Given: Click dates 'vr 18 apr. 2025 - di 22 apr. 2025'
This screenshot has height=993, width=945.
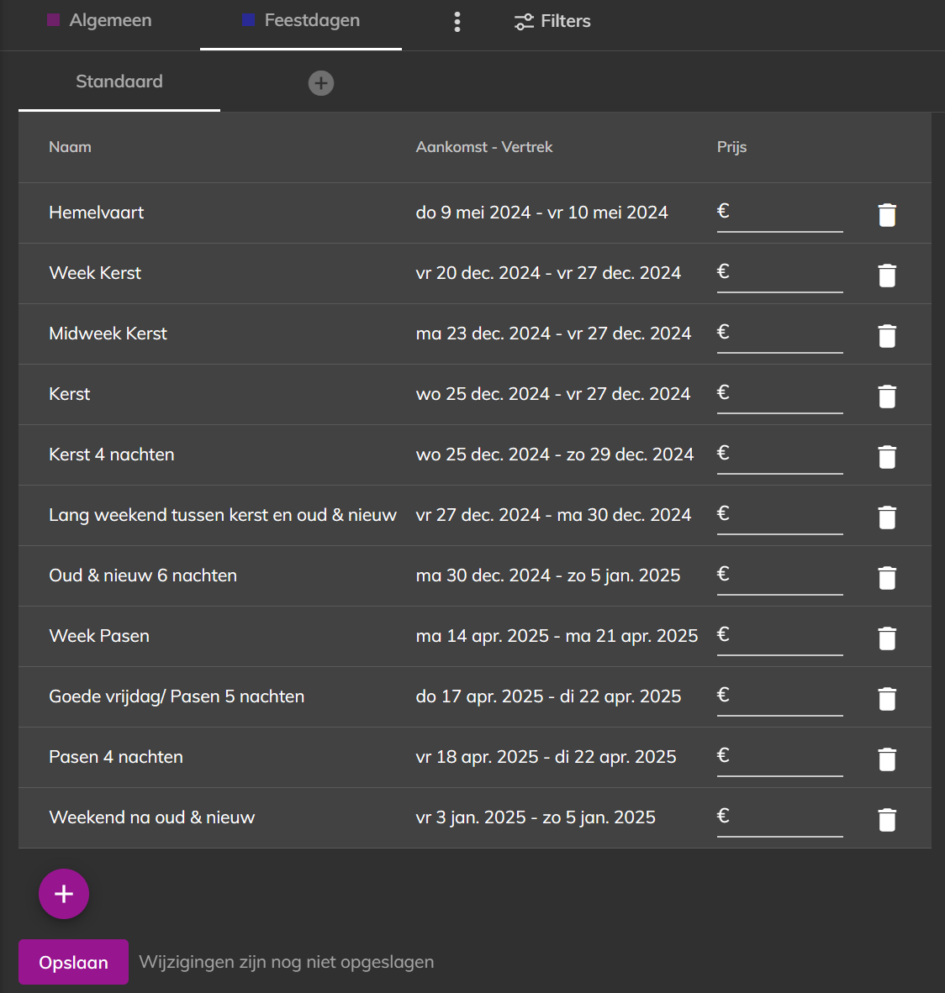Looking at the screenshot, I should (x=546, y=757).
